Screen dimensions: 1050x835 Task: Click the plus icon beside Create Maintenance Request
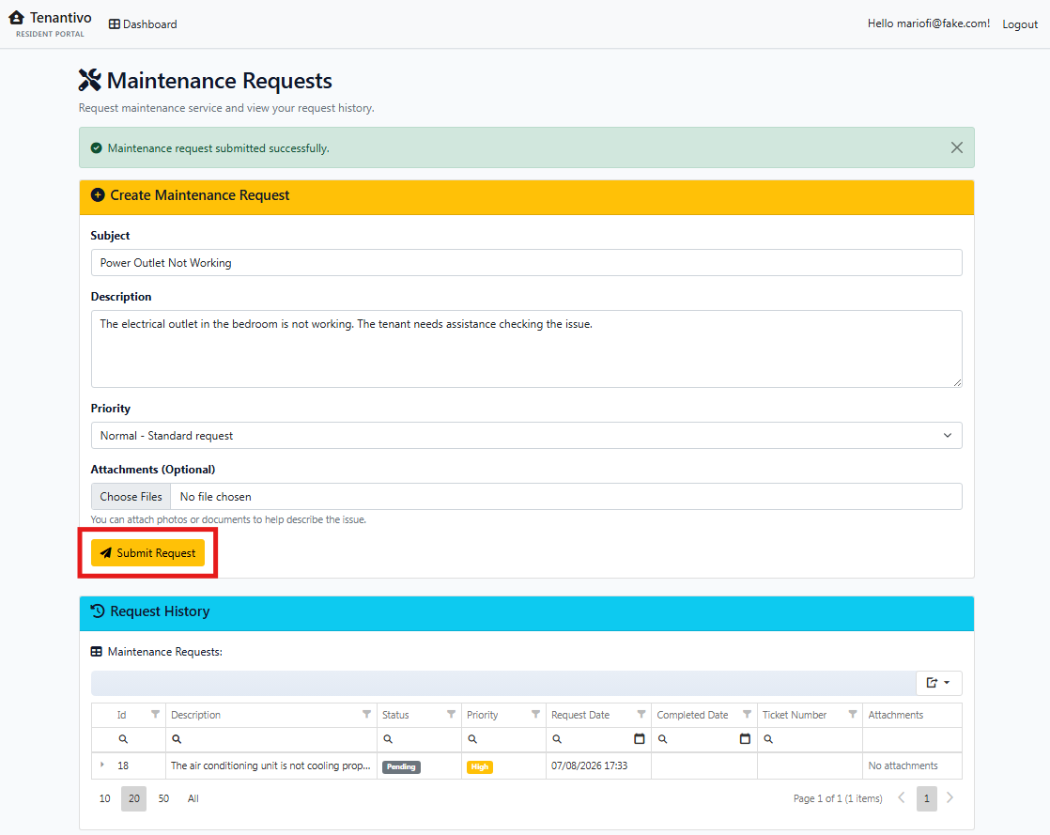pyautogui.click(x=98, y=194)
